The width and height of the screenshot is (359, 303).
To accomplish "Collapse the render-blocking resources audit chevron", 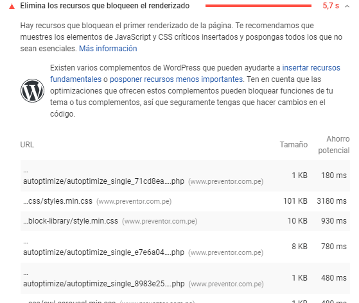I will (x=347, y=6).
